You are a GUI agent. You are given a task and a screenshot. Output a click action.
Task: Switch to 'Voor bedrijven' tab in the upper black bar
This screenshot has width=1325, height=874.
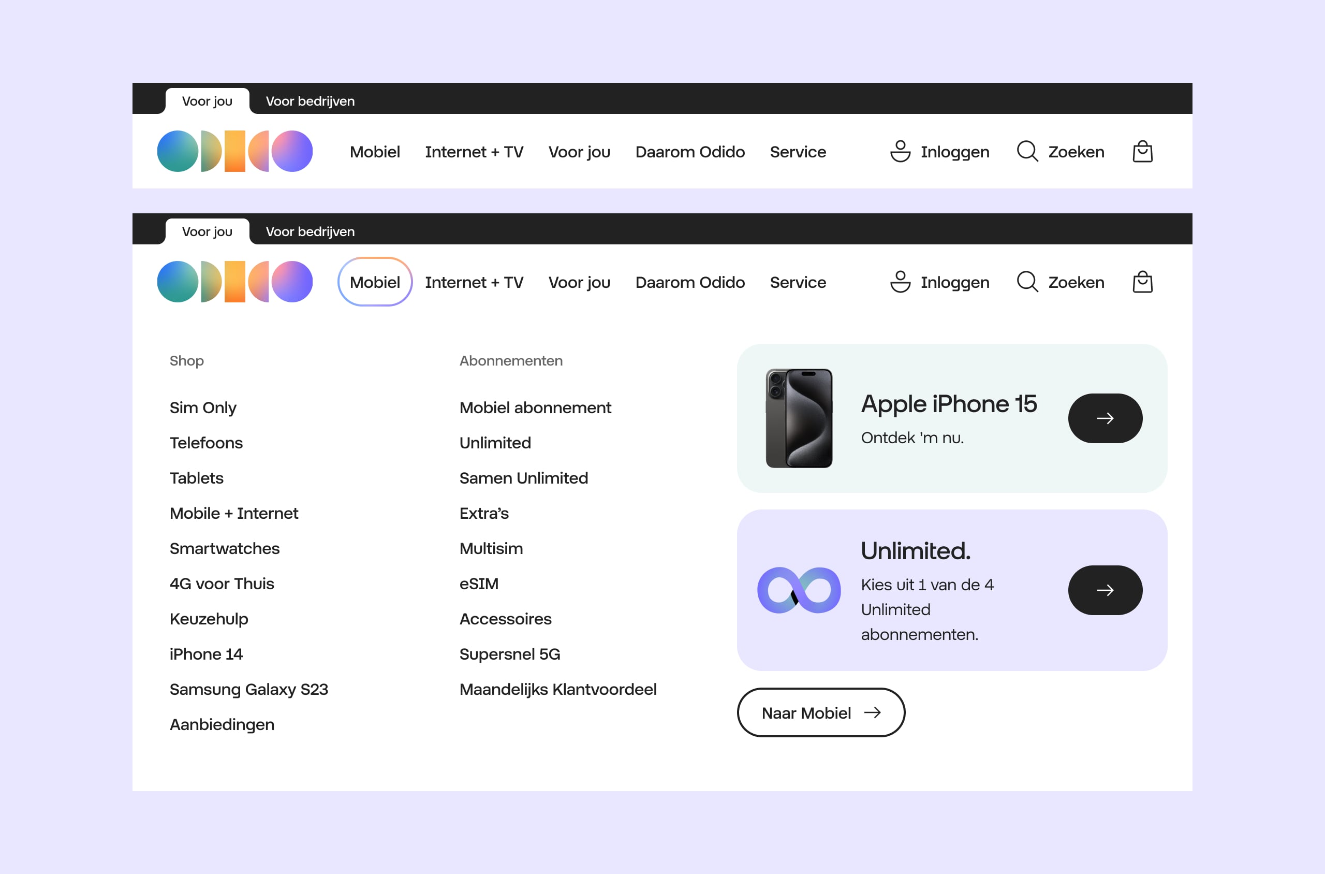pos(311,101)
